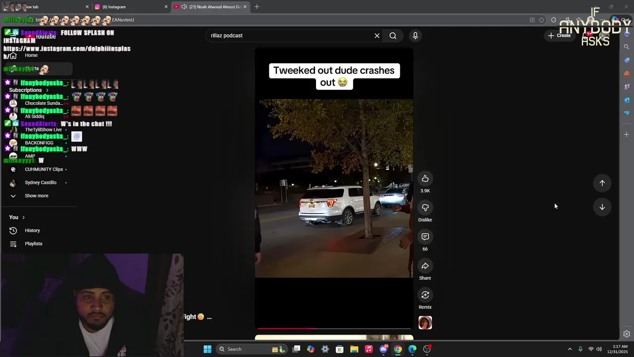Go to the next Short with down arrow
This screenshot has width=634, height=357.
(x=602, y=207)
